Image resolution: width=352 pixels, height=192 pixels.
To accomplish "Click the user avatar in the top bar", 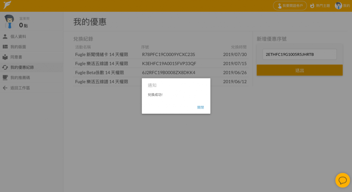I will coord(338,5).
